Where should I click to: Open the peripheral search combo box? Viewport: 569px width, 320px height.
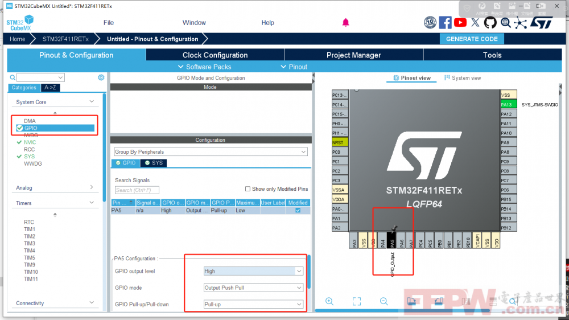tap(40, 77)
